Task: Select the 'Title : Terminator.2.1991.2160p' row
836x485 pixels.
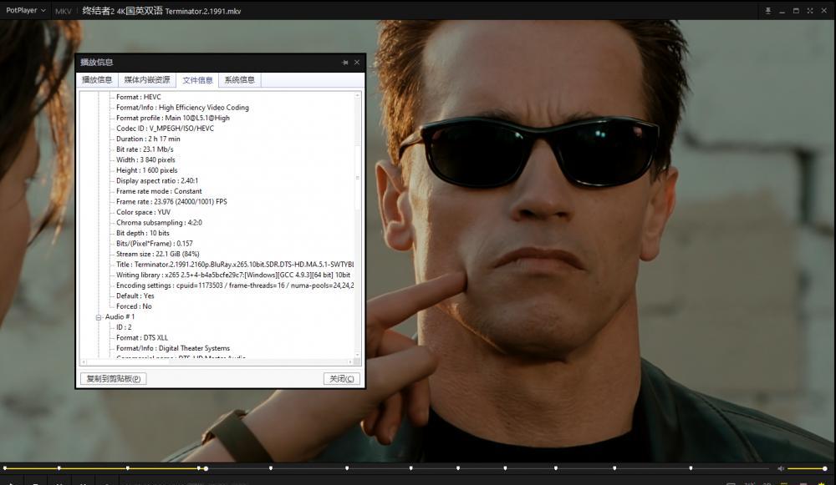Action: pos(235,265)
